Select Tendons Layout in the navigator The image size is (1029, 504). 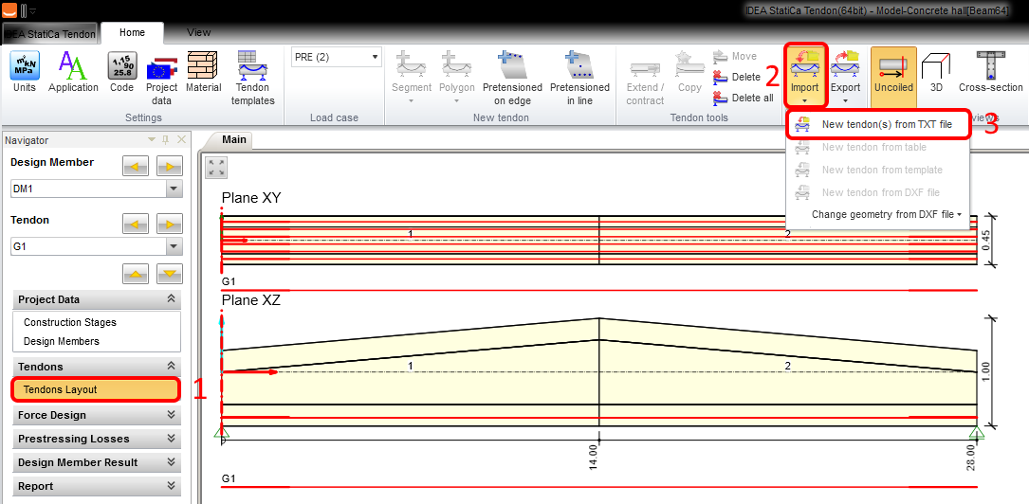point(95,389)
